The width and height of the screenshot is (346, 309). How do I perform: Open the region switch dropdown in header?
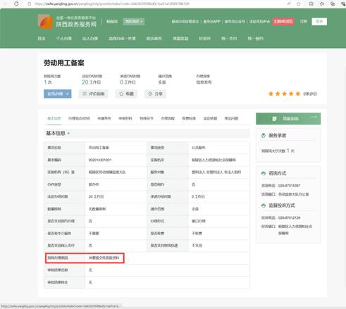(134, 22)
